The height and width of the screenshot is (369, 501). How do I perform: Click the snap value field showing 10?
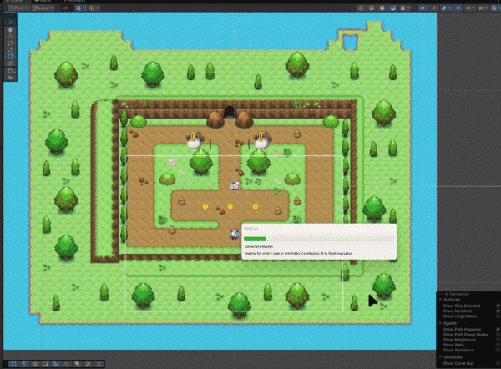[x=65, y=8]
